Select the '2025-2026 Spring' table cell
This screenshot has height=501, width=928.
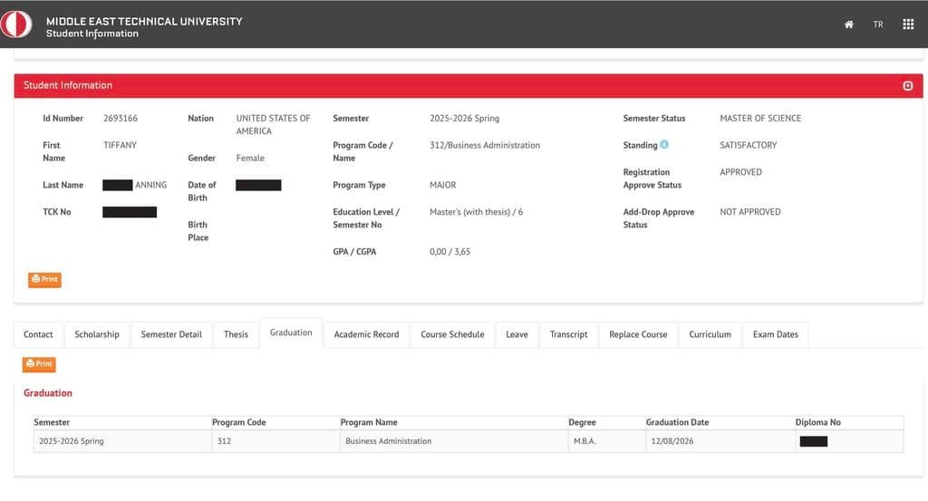122,441
